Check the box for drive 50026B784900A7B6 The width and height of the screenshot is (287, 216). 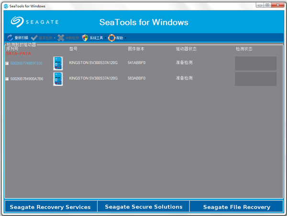click(7, 79)
